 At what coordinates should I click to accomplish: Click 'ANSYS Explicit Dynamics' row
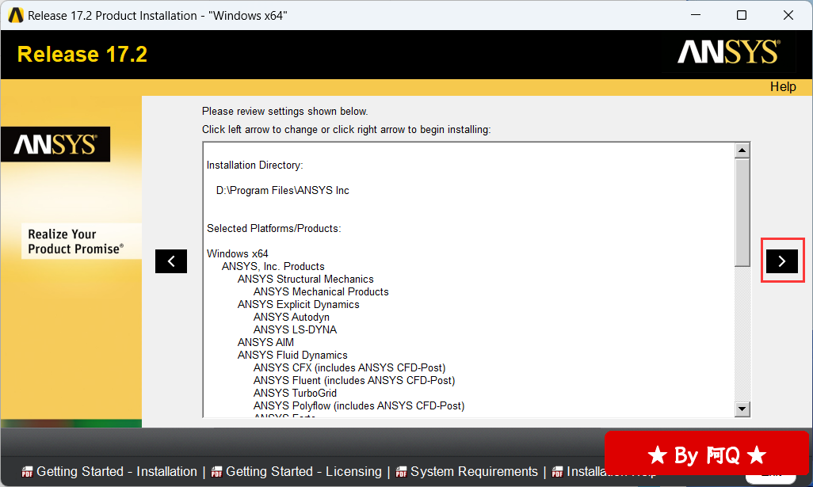(x=298, y=304)
